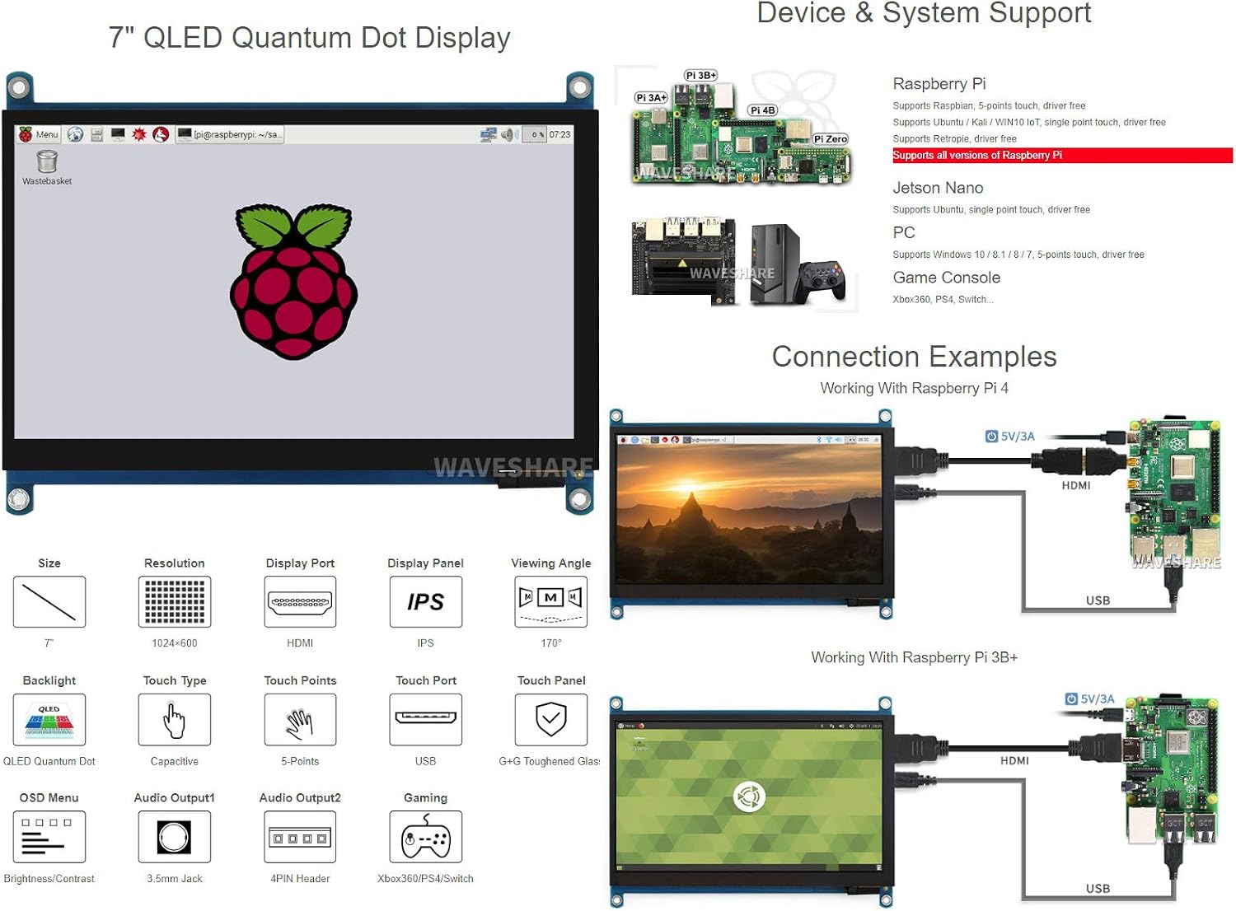Click the 'Connection Examples' heading
Screen dimensions: 1236x911
coord(914,357)
